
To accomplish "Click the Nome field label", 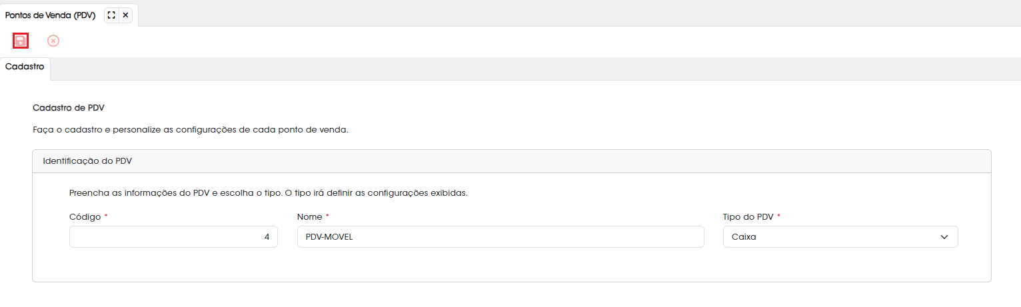I will [309, 217].
